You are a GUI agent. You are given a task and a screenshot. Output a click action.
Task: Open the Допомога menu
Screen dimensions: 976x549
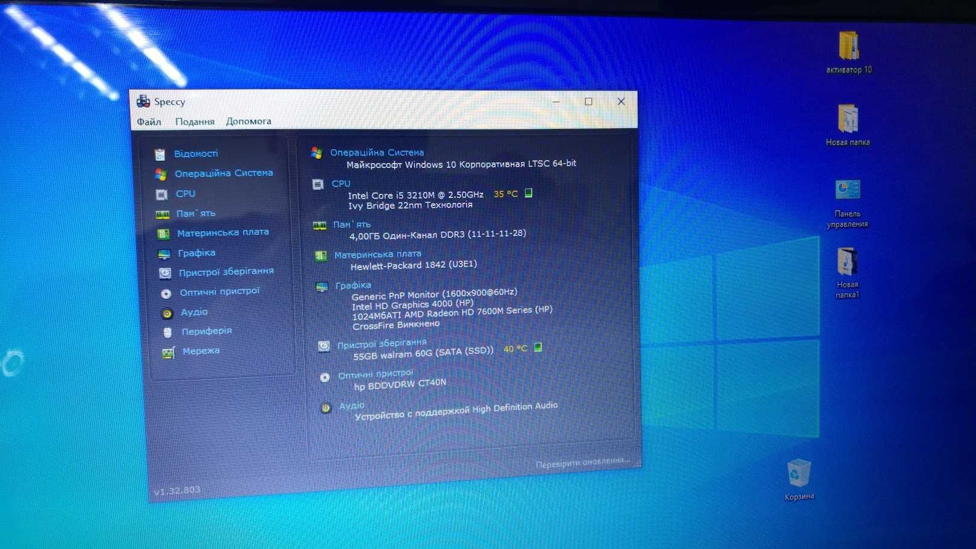pos(249,121)
